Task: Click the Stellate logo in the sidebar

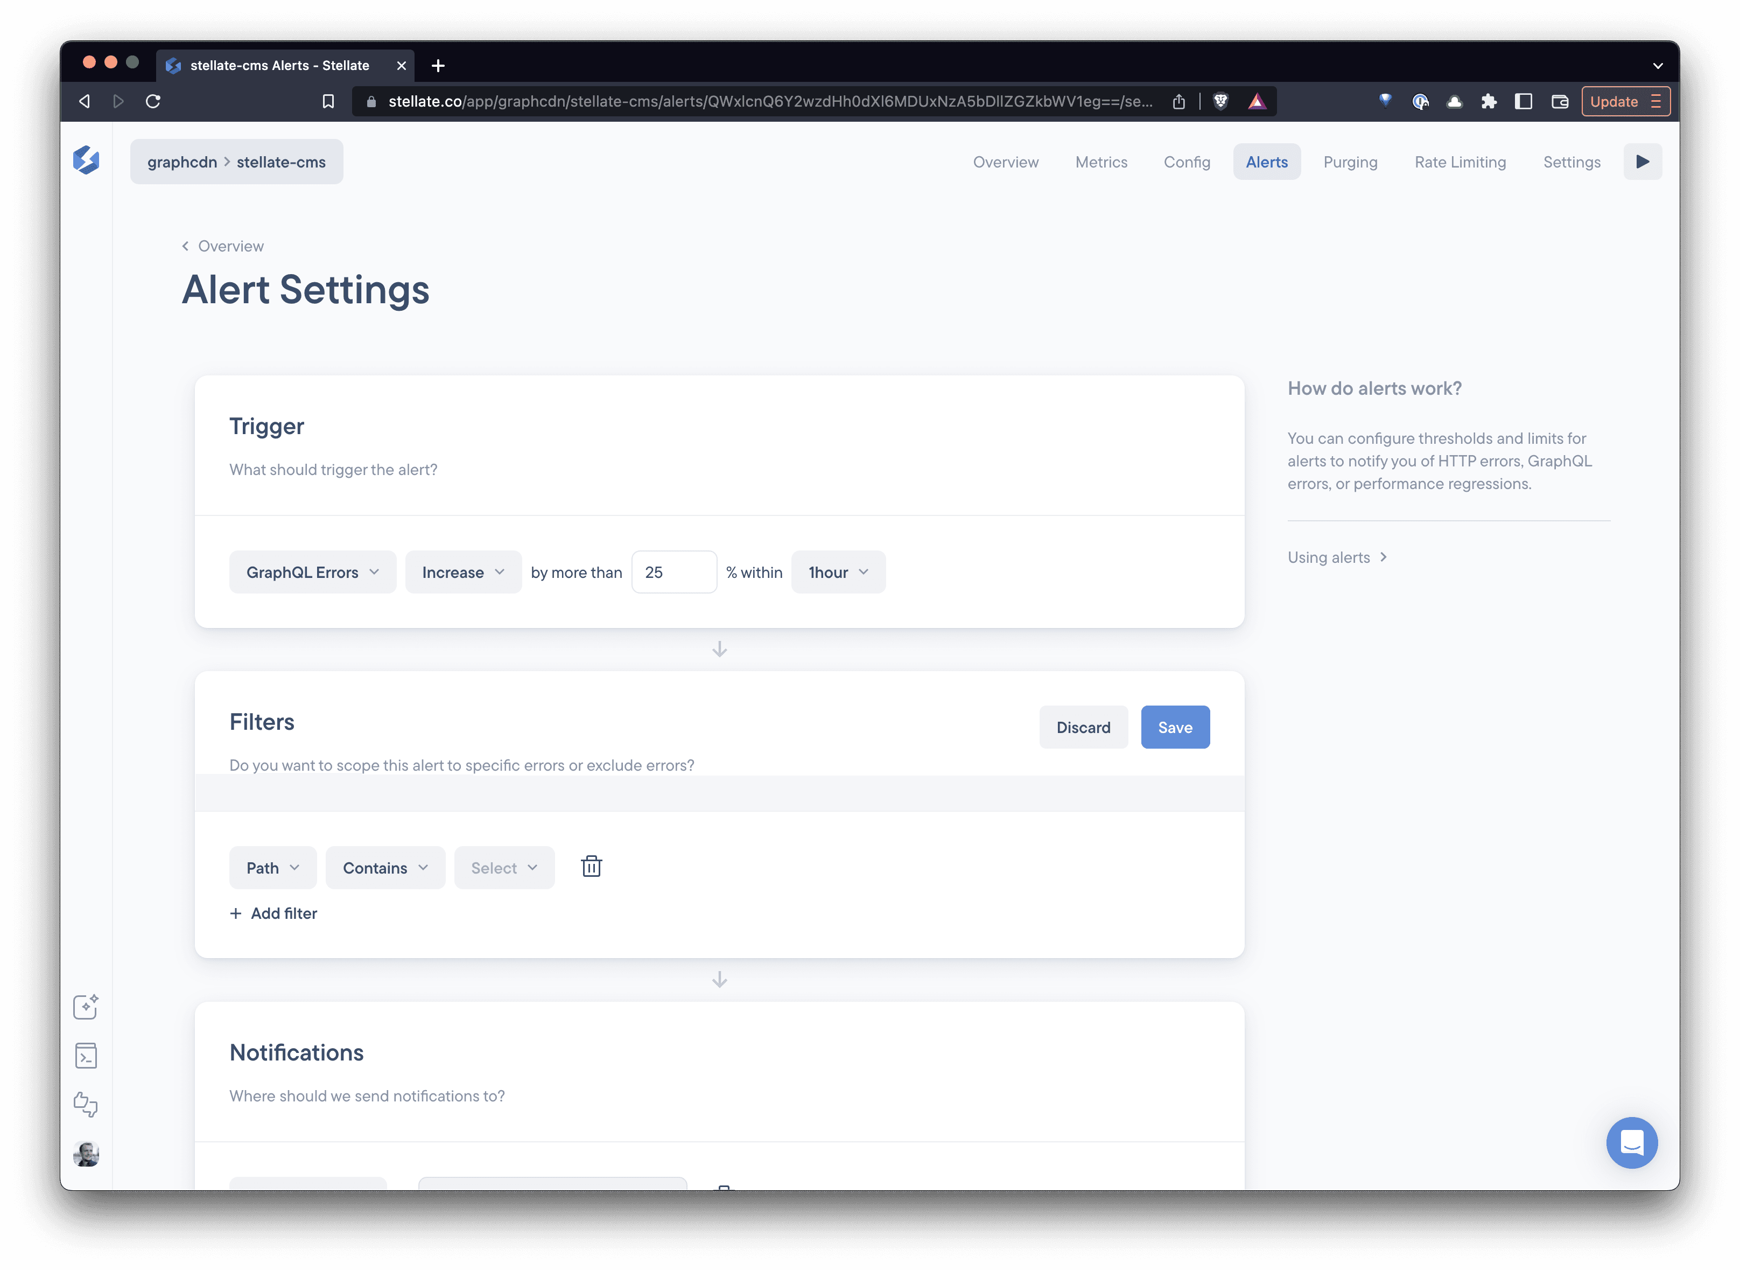Action: 87,161
